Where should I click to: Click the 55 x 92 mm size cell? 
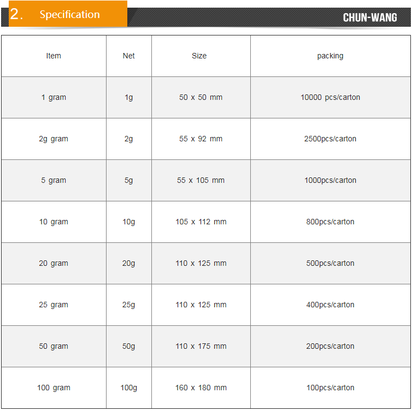click(201, 139)
